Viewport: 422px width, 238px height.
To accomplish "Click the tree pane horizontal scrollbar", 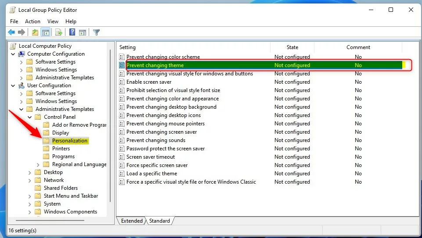I will pos(50,220).
